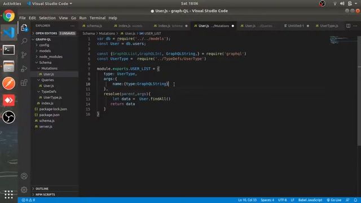
Task: Click the Visual Studio Code dock icon
Action: point(9,33)
